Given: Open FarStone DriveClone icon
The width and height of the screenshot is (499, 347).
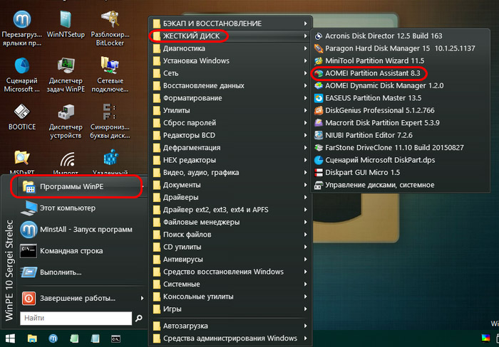Looking at the screenshot, I should click(x=318, y=148).
